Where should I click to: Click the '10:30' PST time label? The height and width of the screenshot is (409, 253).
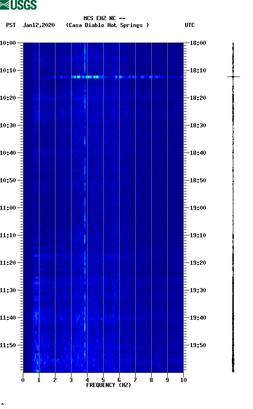pyautogui.click(x=8, y=125)
